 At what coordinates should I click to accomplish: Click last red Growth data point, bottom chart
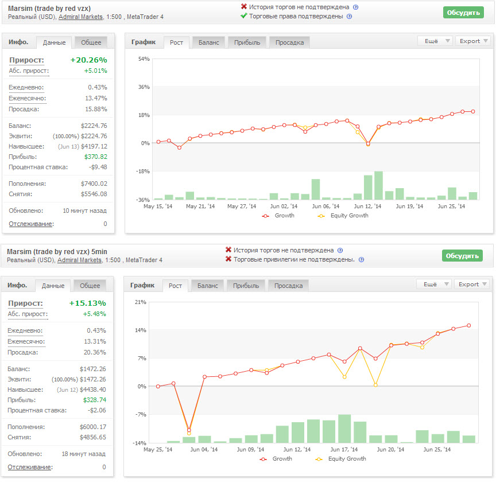tap(469, 326)
